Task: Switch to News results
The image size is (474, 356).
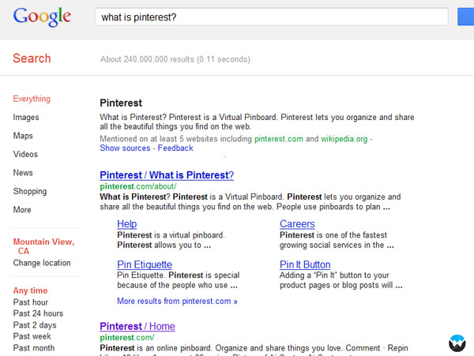Action: tap(23, 173)
